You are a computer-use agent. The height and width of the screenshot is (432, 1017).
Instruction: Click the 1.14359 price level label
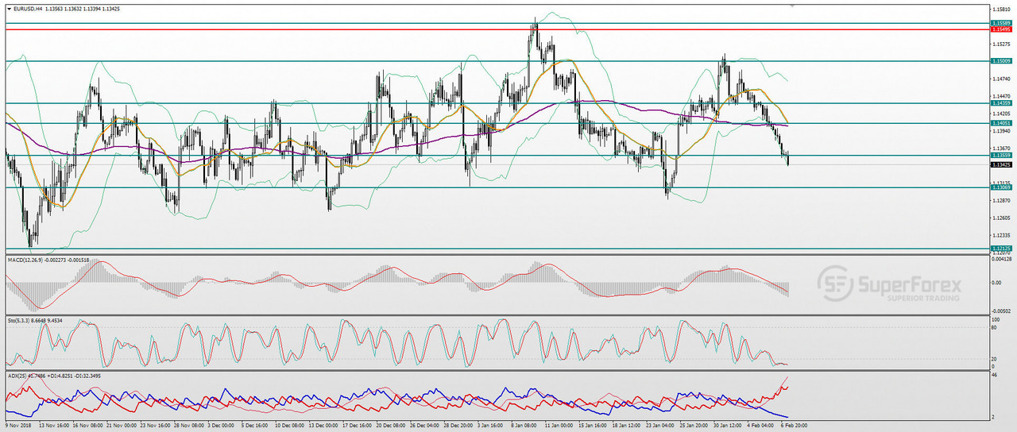[x=1001, y=103]
